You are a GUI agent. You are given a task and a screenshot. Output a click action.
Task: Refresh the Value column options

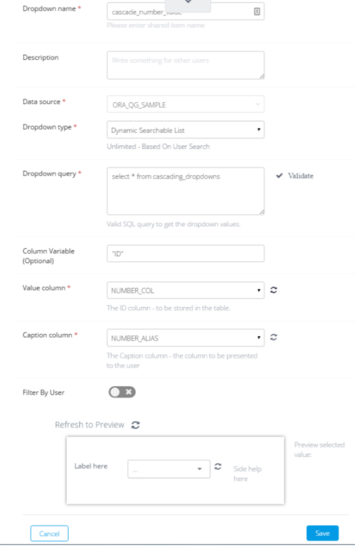pyautogui.click(x=274, y=290)
